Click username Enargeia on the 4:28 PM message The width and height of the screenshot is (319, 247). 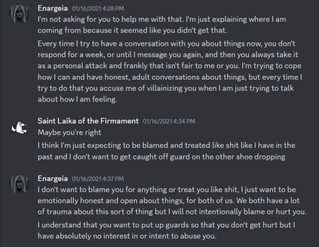(x=53, y=8)
